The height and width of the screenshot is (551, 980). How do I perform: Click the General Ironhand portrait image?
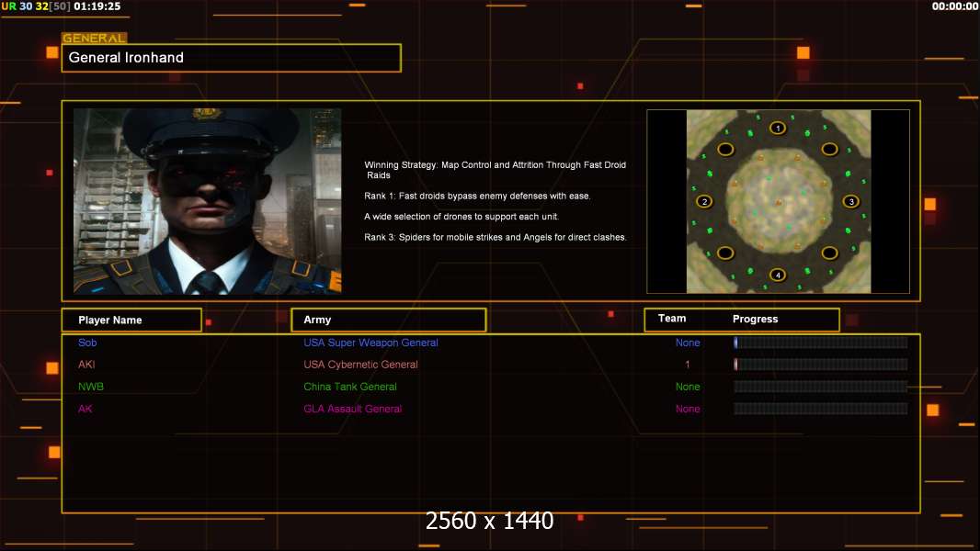tap(208, 201)
